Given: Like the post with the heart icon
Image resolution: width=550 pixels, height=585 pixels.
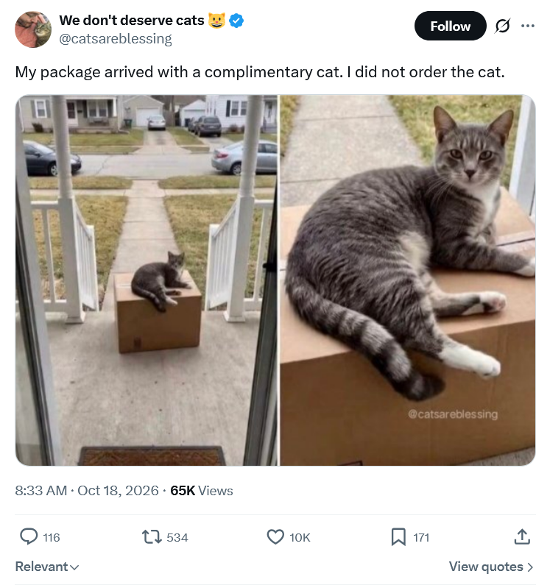Looking at the screenshot, I should coord(275,537).
